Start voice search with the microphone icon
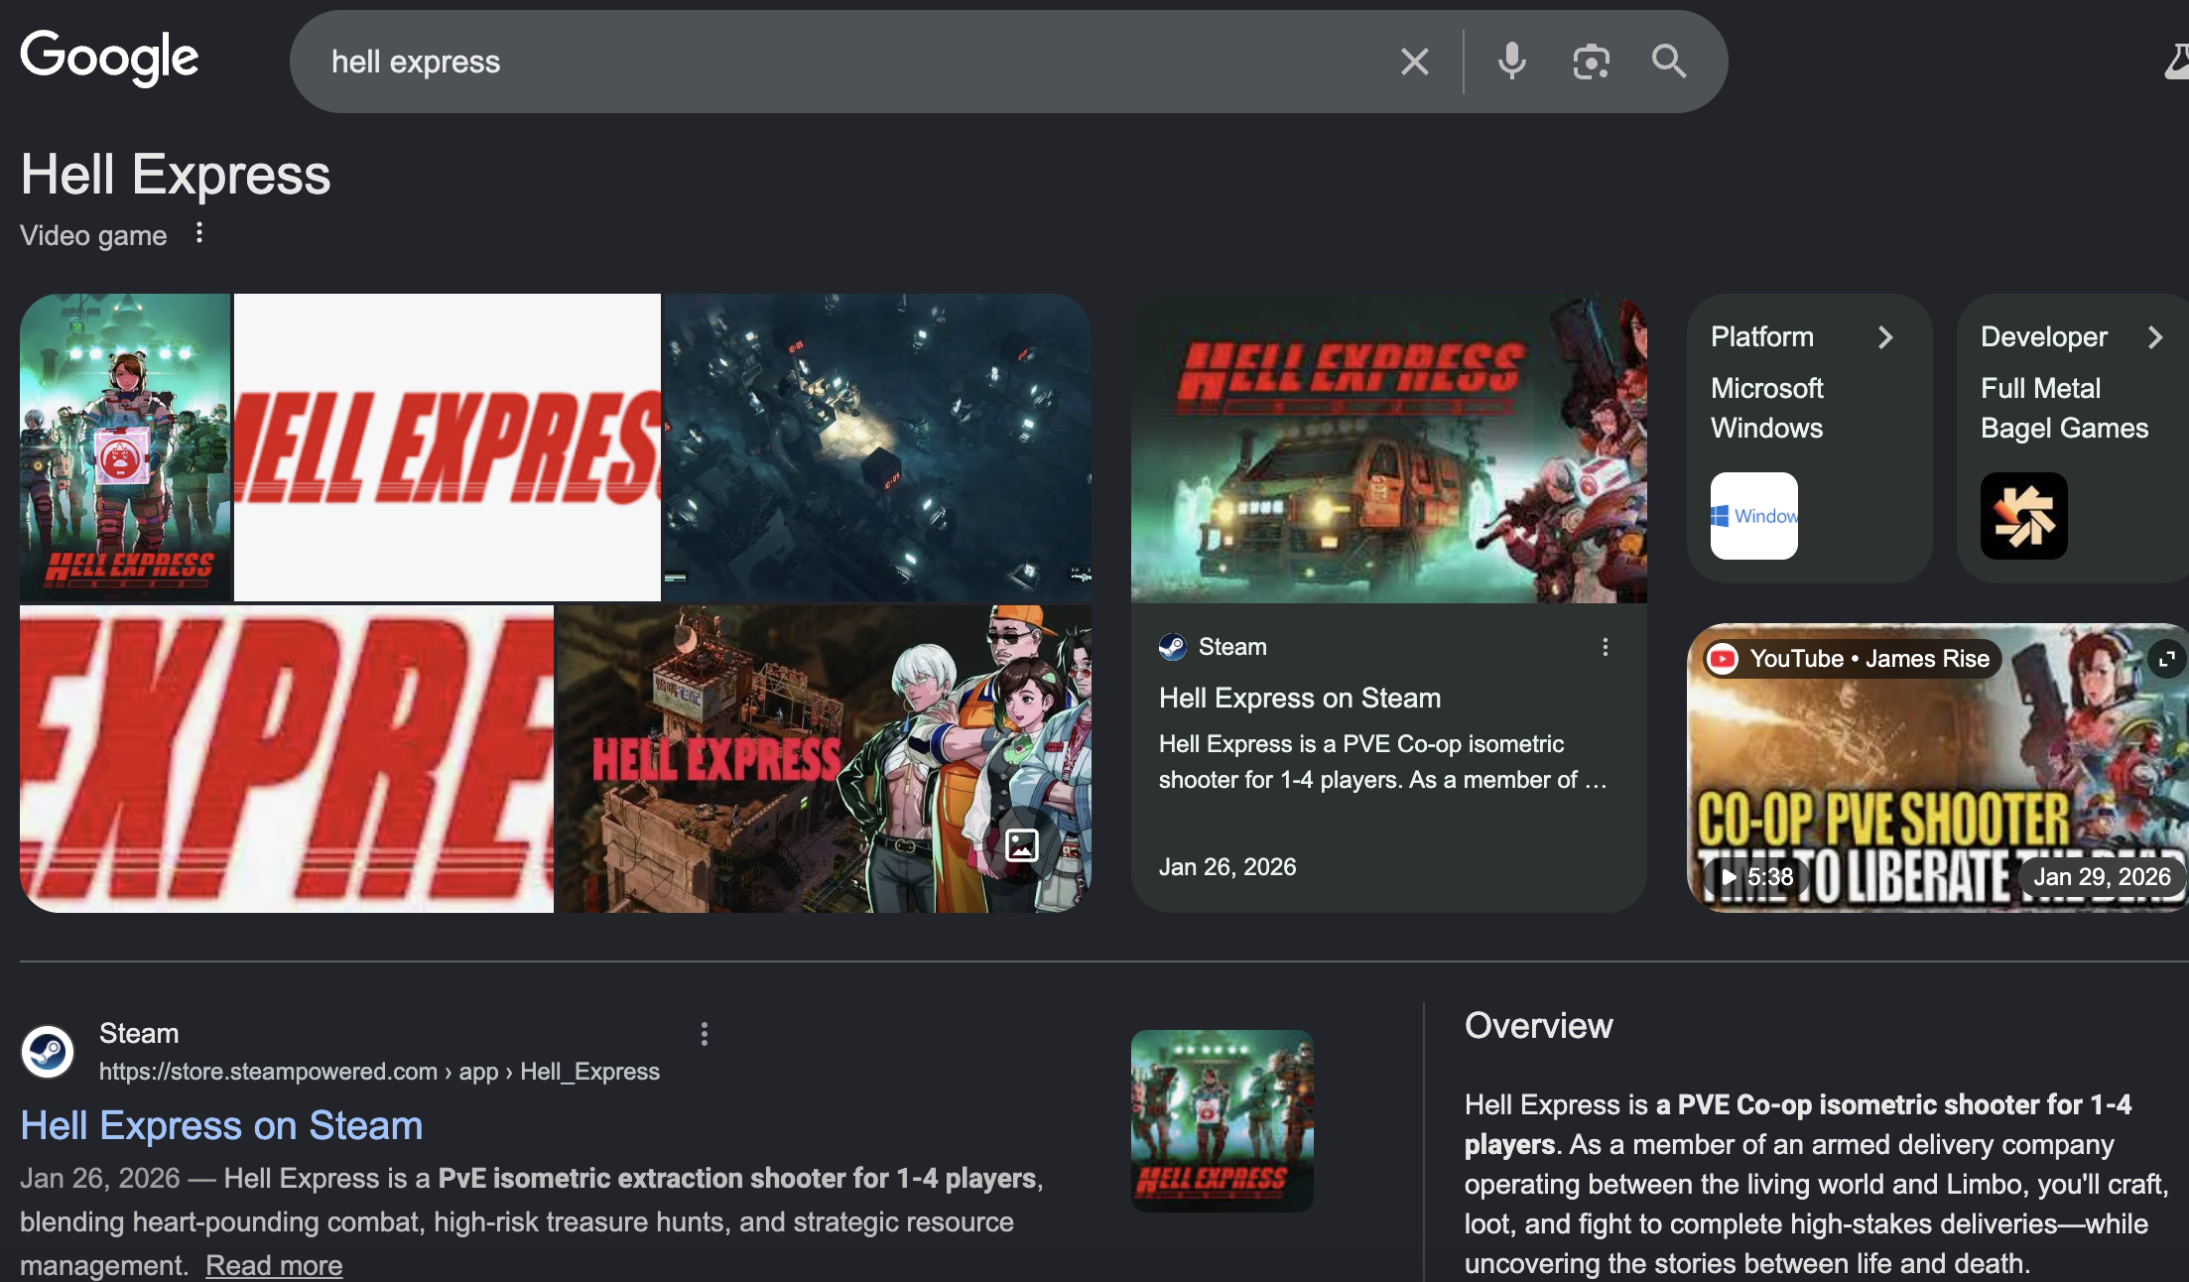Image resolution: width=2189 pixels, height=1282 pixels. pos(1511,62)
